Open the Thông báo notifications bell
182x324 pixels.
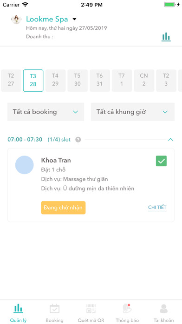pos(127,309)
